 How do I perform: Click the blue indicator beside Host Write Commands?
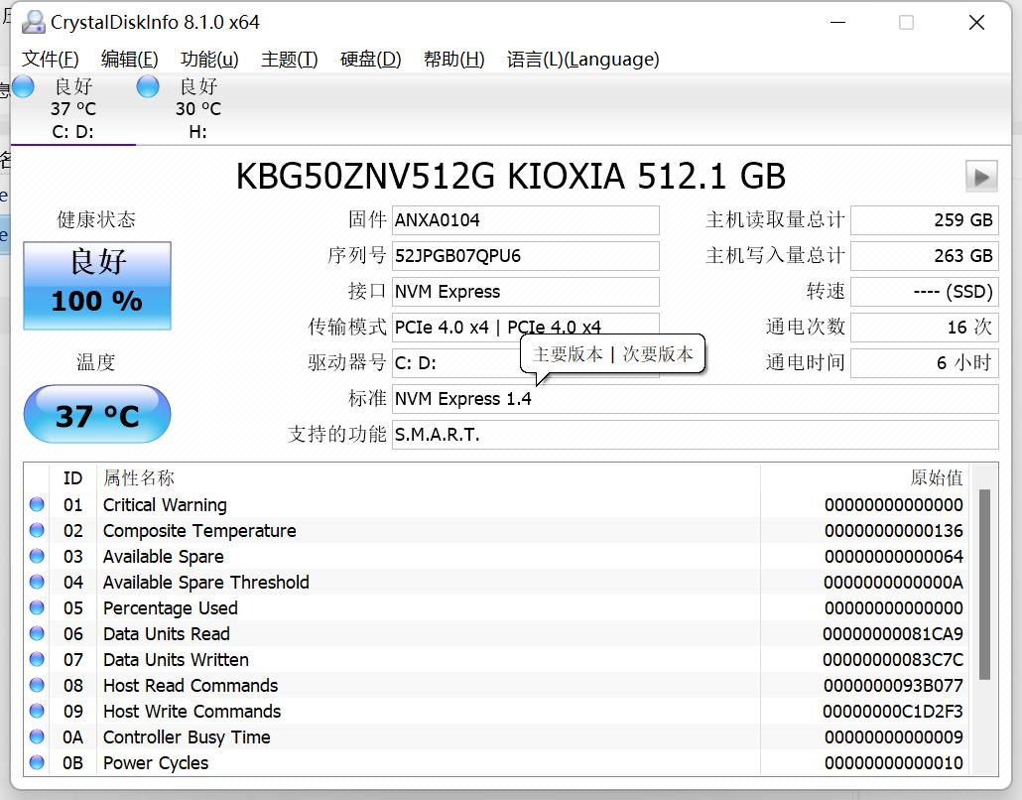tap(36, 711)
